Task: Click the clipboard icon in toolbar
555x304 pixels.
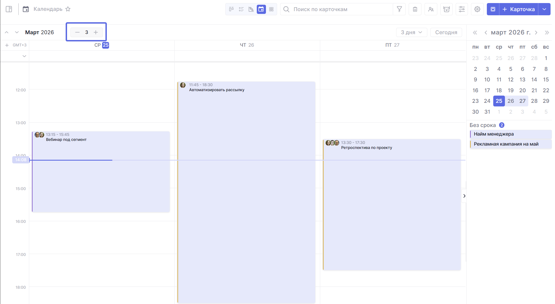Action: 415,9
